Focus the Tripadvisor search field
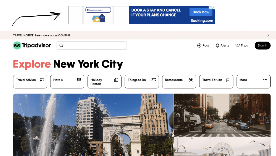 click(92, 46)
